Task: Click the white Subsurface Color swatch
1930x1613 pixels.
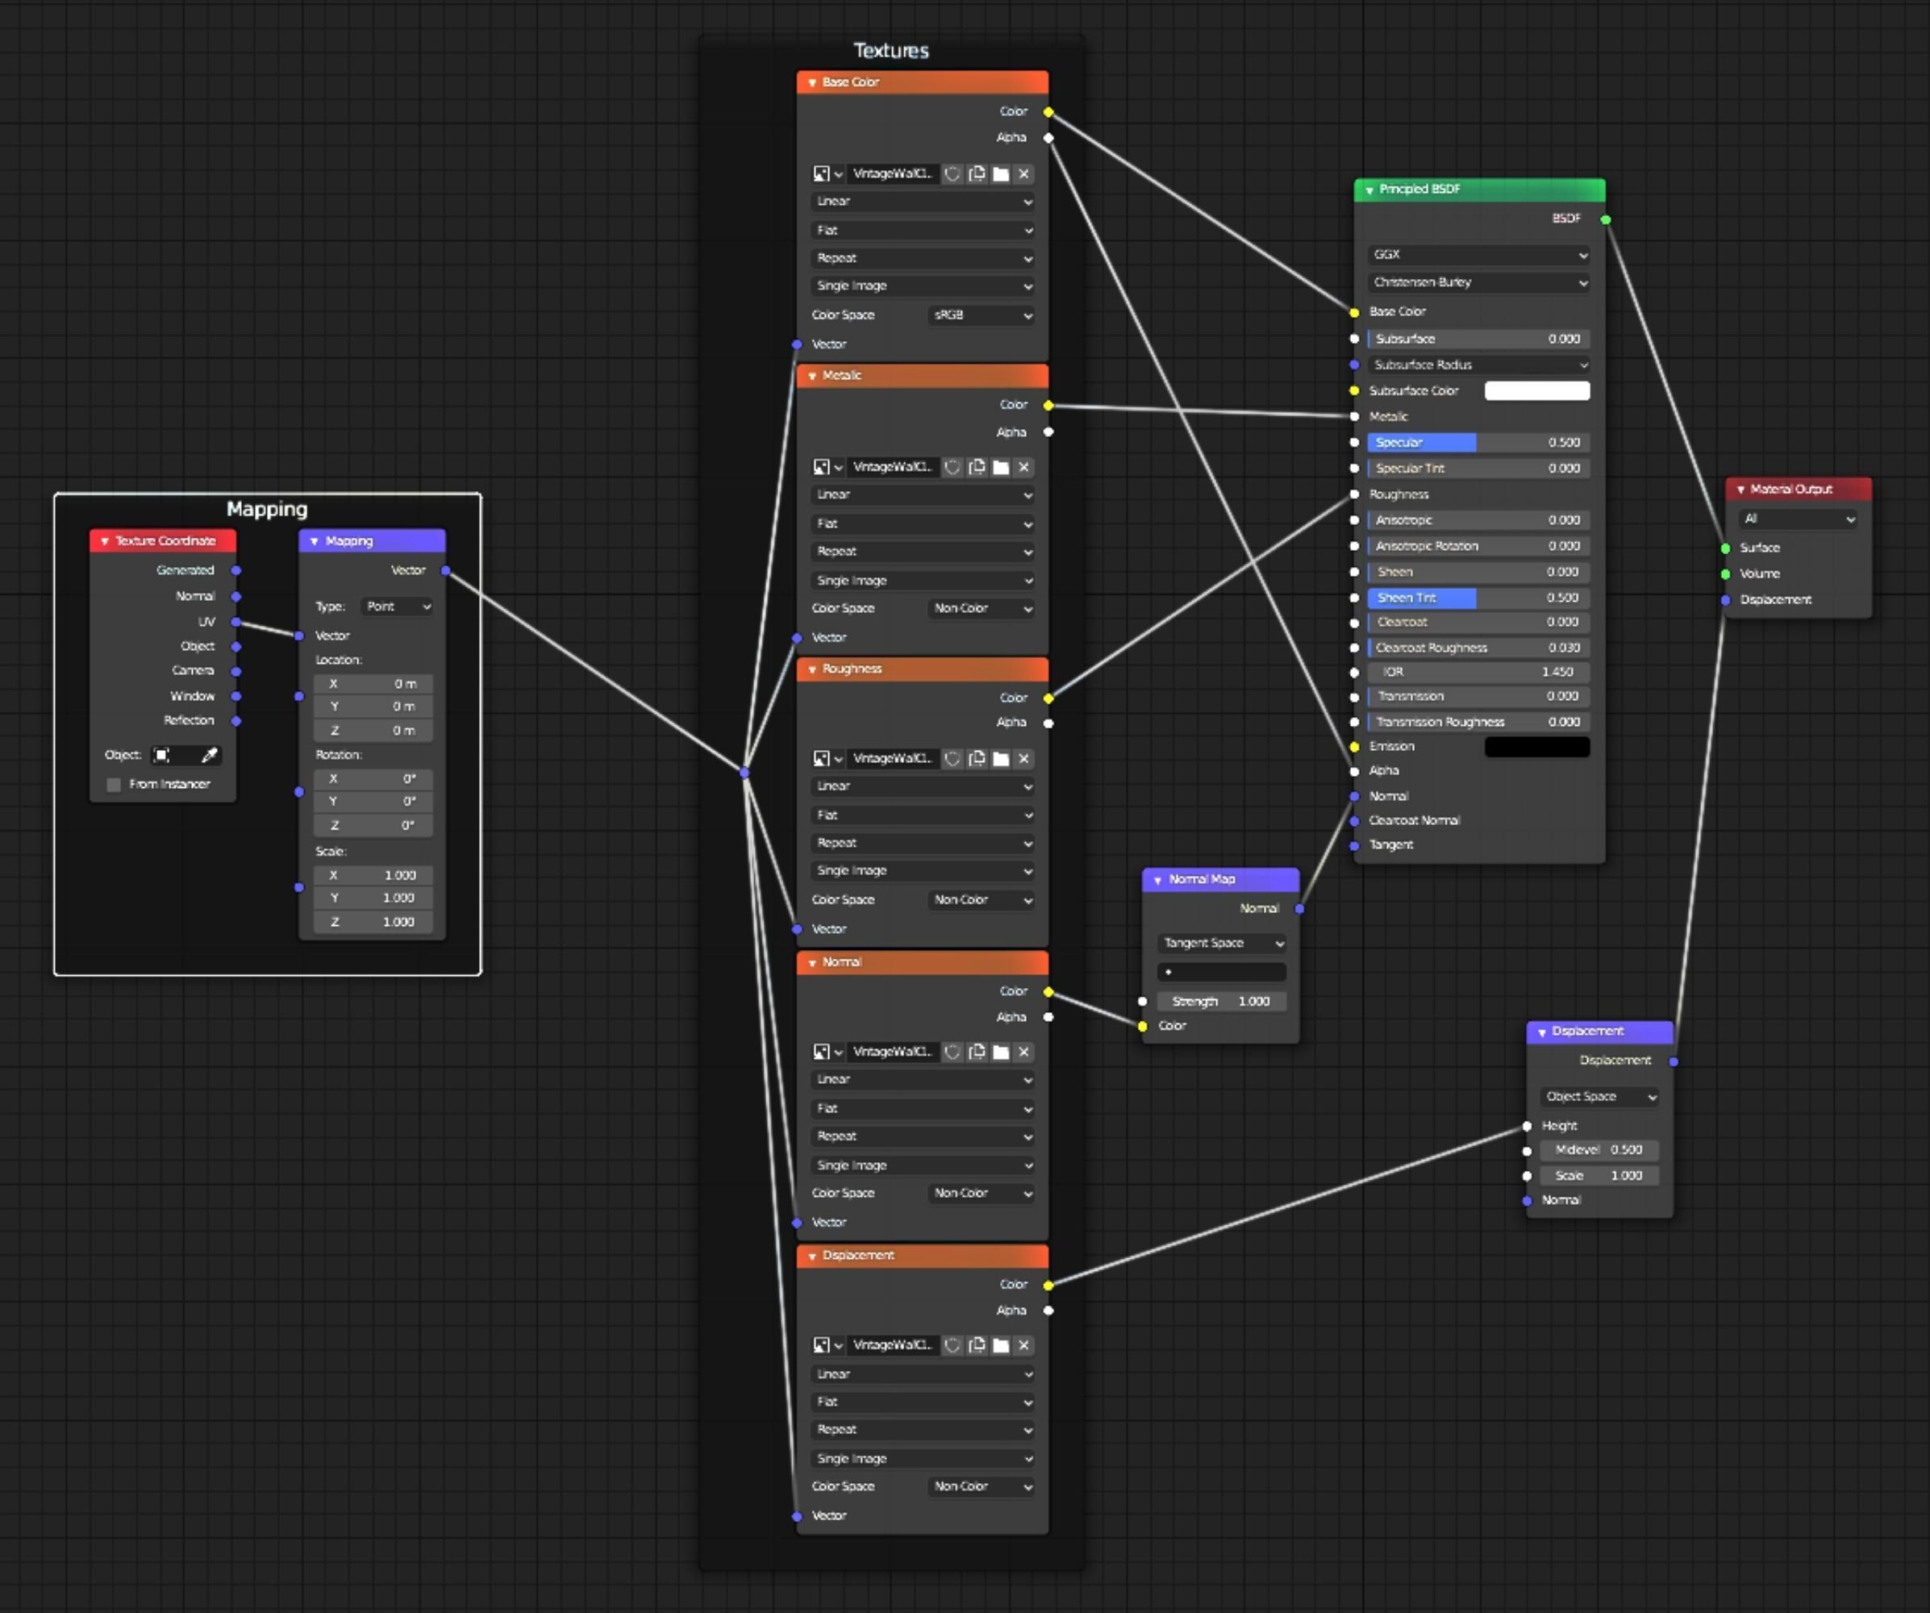Action: pos(1536,390)
